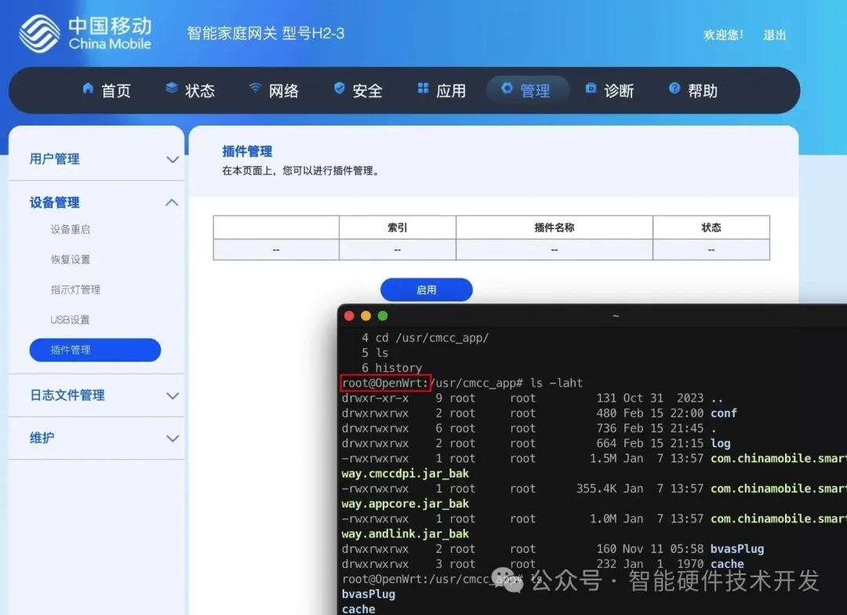Click the Wi-Fi icon beside 网络
Image resolution: width=847 pixels, height=615 pixels.
(255, 89)
